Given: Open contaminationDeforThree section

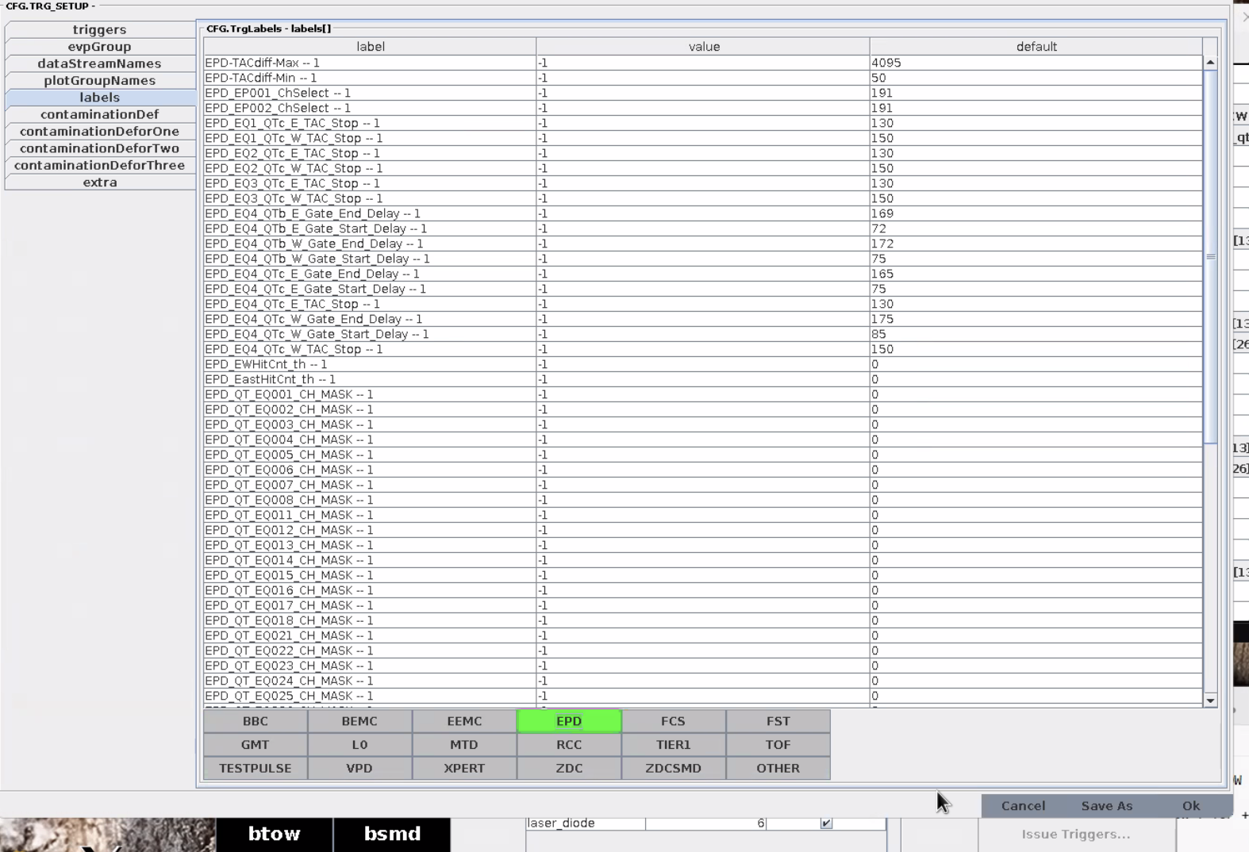Looking at the screenshot, I should click(100, 165).
